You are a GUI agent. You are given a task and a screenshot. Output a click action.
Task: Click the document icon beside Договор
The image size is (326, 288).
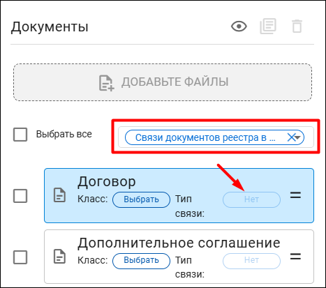click(59, 195)
